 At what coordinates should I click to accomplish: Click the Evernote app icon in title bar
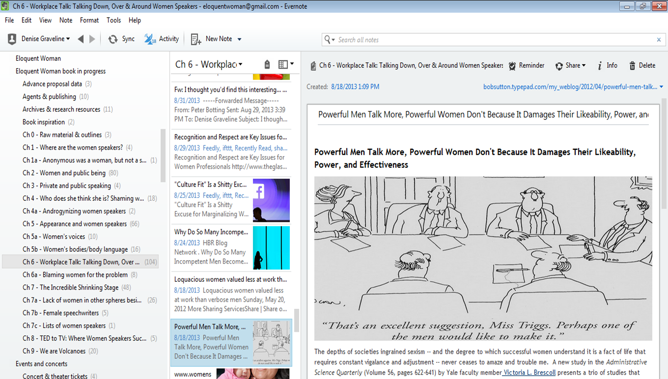point(5,6)
